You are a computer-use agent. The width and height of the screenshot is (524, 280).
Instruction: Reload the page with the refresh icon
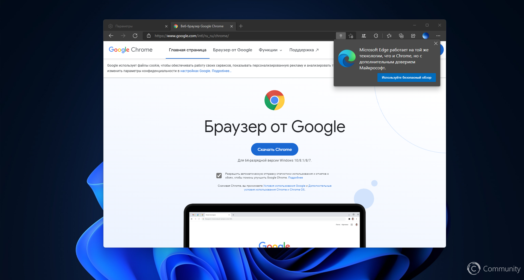pyautogui.click(x=135, y=36)
